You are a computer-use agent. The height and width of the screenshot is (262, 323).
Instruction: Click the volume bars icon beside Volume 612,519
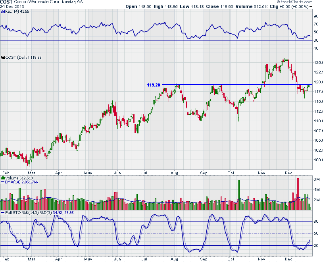tap(3, 178)
